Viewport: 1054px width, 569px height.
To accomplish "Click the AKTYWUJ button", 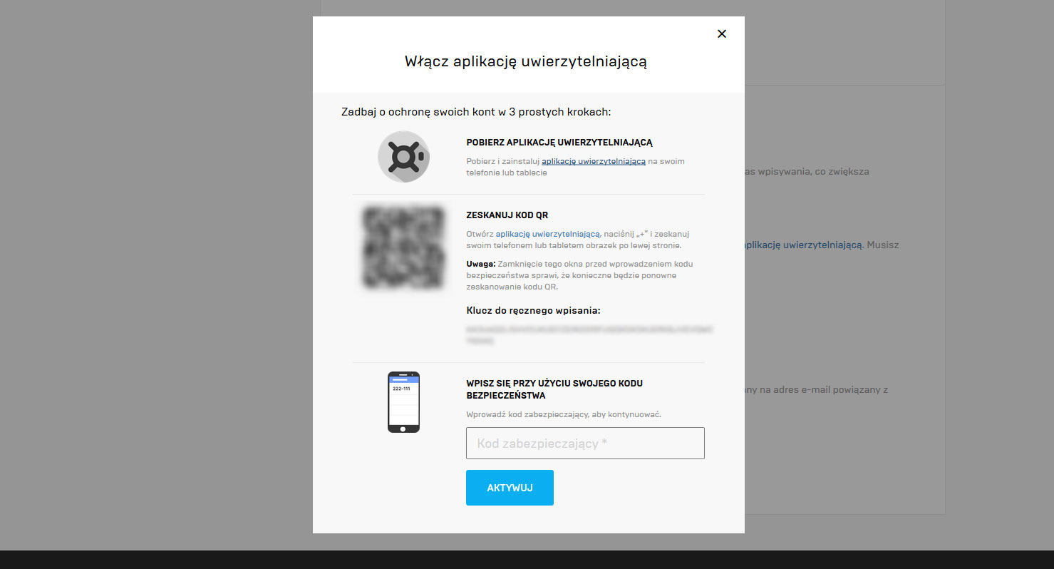I will pyautogui.click(x=510, y=488).
